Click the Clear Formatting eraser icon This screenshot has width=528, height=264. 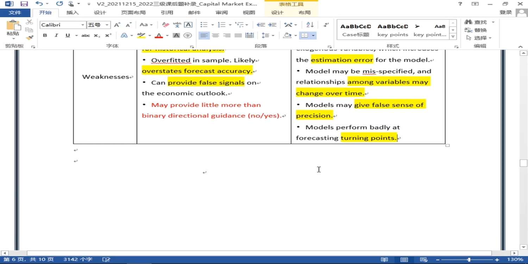click(165, 25)
